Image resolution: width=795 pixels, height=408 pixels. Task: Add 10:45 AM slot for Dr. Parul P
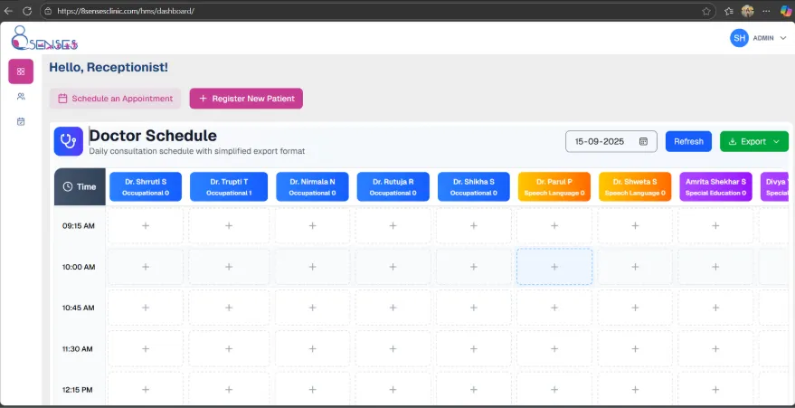(554, 308)
